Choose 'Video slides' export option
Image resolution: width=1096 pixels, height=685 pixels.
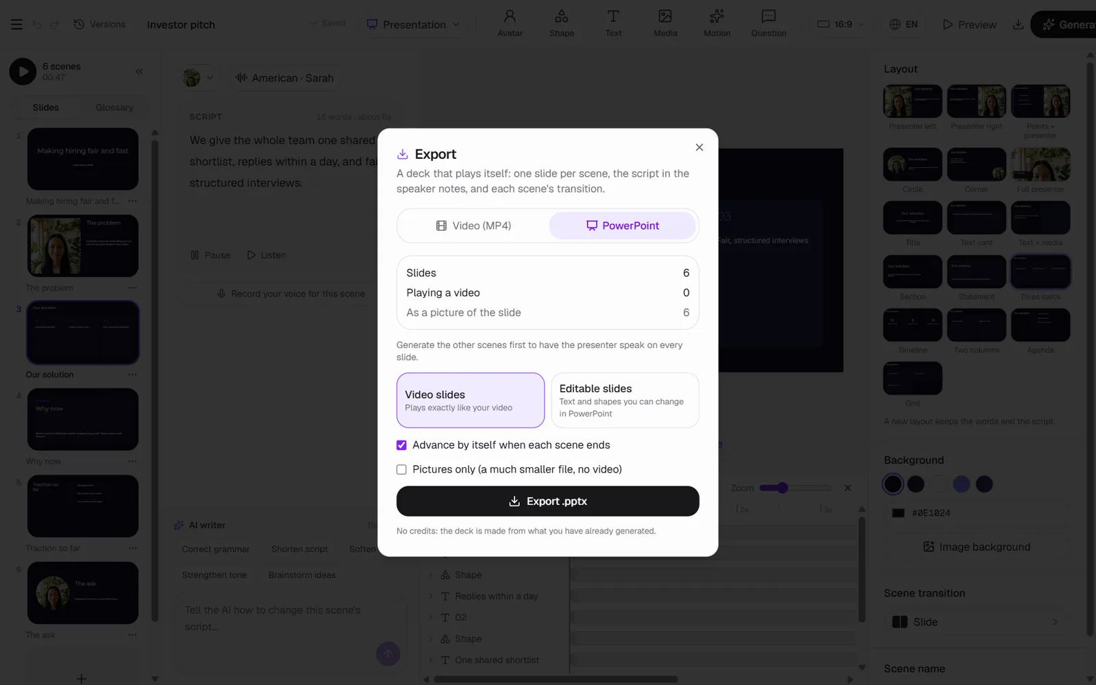tap(471, 400)
